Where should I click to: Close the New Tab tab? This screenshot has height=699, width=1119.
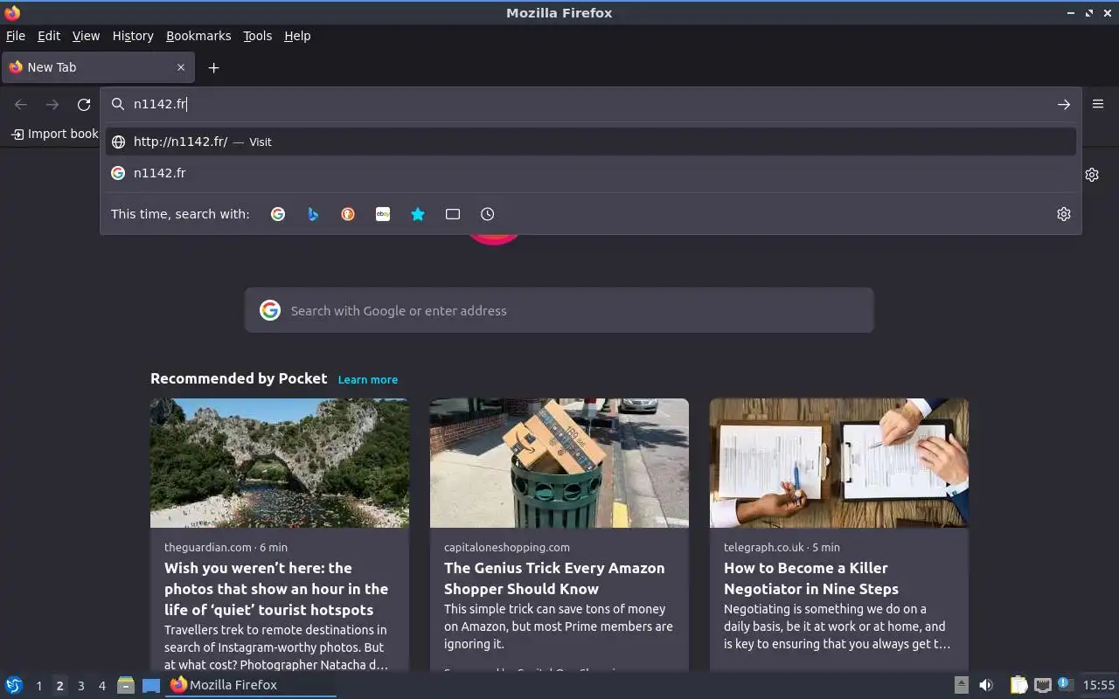coord(181,67)
